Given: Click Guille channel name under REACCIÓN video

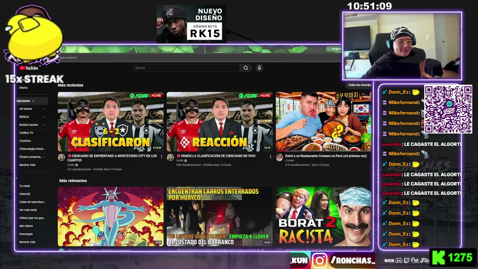Looking at the screenshot, I should coord(180,160).
